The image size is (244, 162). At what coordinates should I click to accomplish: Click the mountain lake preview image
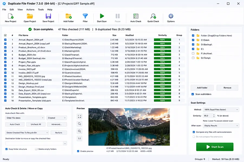[129, 127]
